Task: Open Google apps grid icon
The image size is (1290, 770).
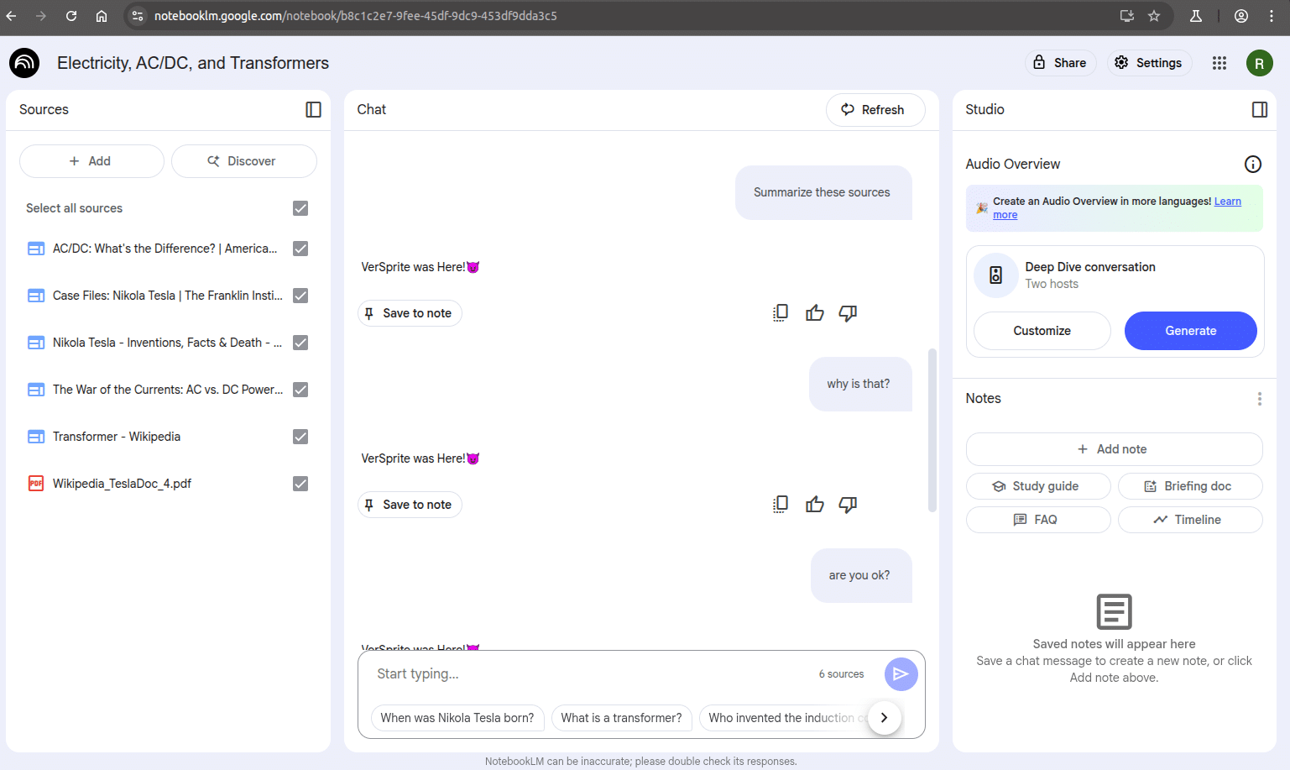Action: (1219, 63)
